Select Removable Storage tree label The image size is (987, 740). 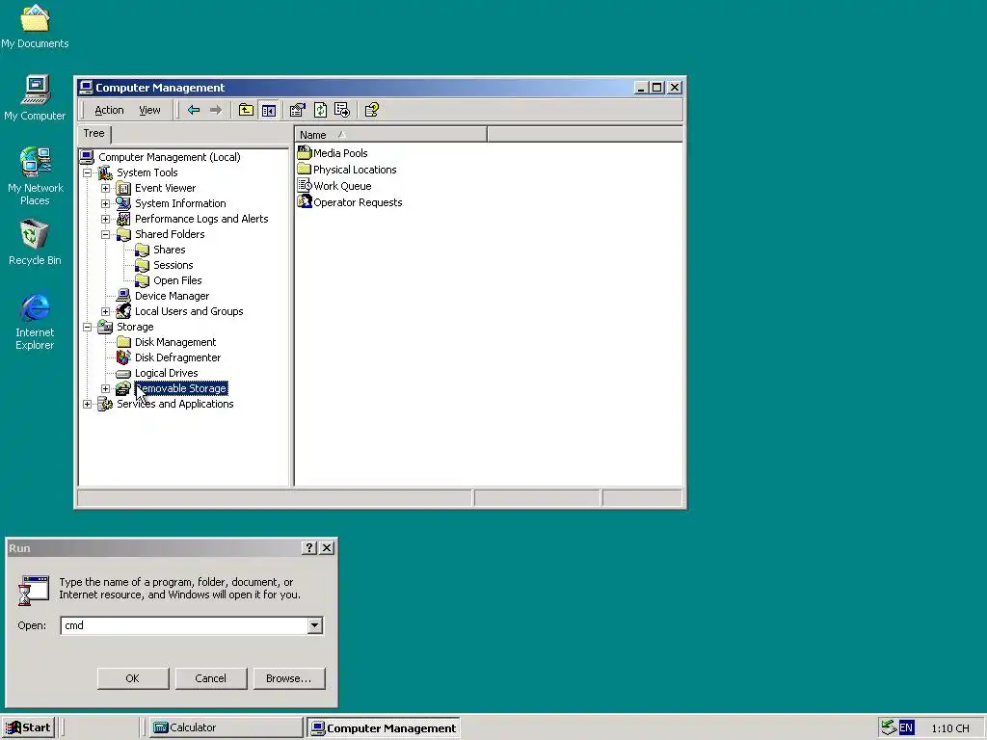180,388
